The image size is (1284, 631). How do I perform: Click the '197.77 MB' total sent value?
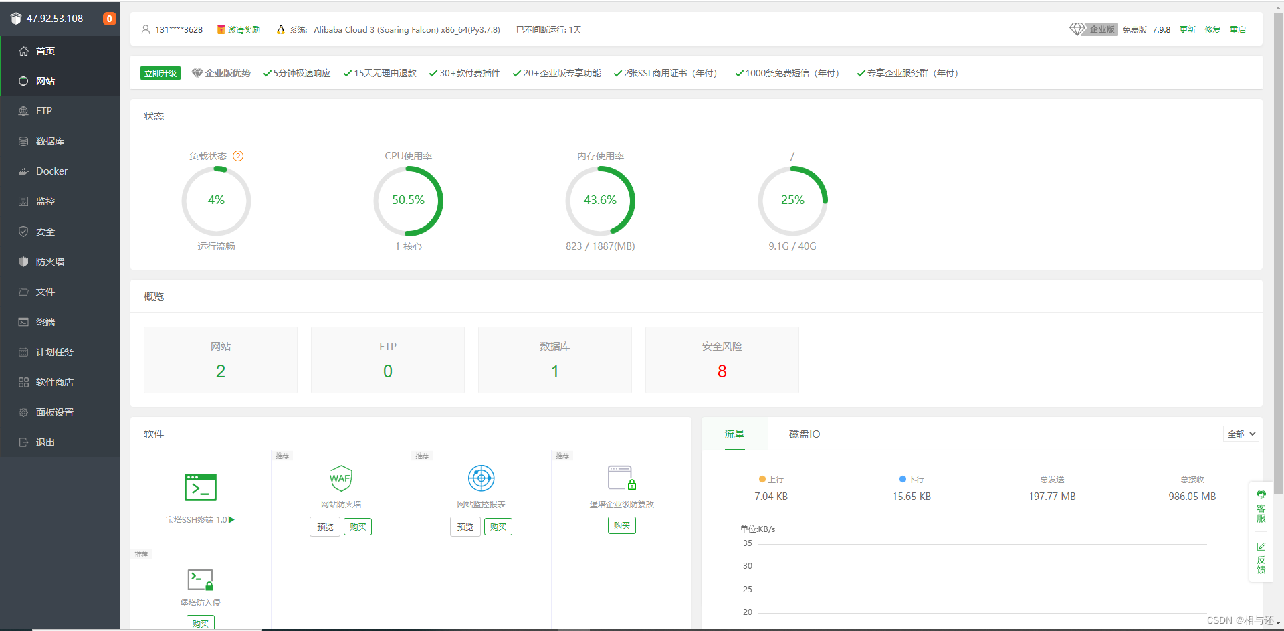1052,497
